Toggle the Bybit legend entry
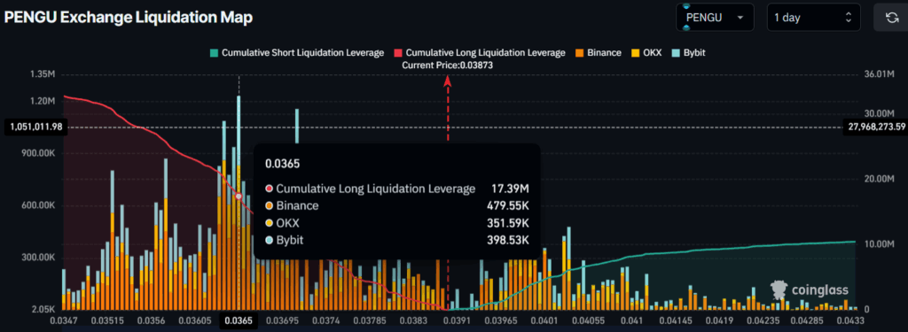Screen dimensions: 908x332 click(x=688, y=52)
